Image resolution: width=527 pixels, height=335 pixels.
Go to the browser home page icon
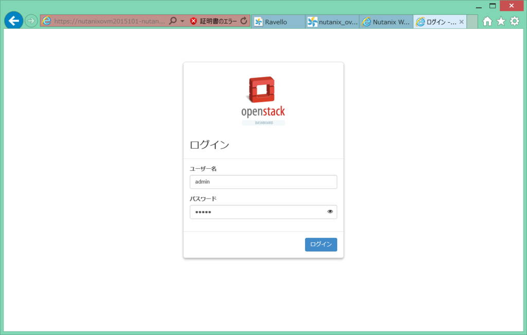[487, 22]
